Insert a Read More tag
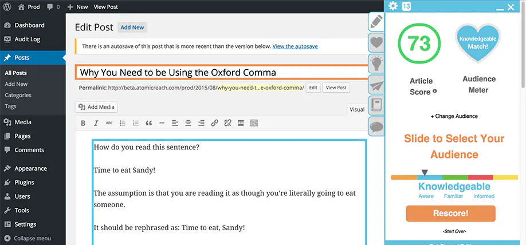The image size is (526, 245). pyautogui.click(x=241, y=123)
